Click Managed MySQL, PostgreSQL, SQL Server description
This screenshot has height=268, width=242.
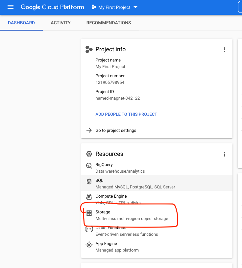[135, 187]
